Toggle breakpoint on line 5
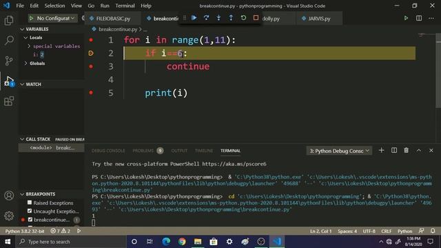This screenshot has height=248, width=441. pos(91,92)
